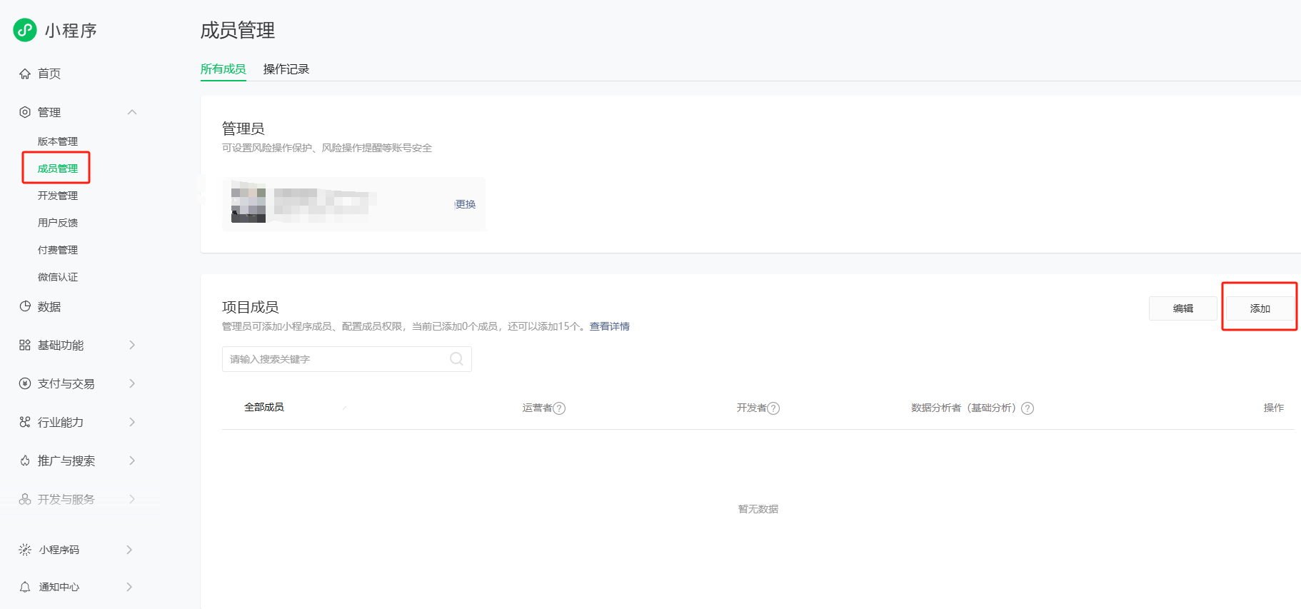Click the 更换 administrator link

click(466, 204)
